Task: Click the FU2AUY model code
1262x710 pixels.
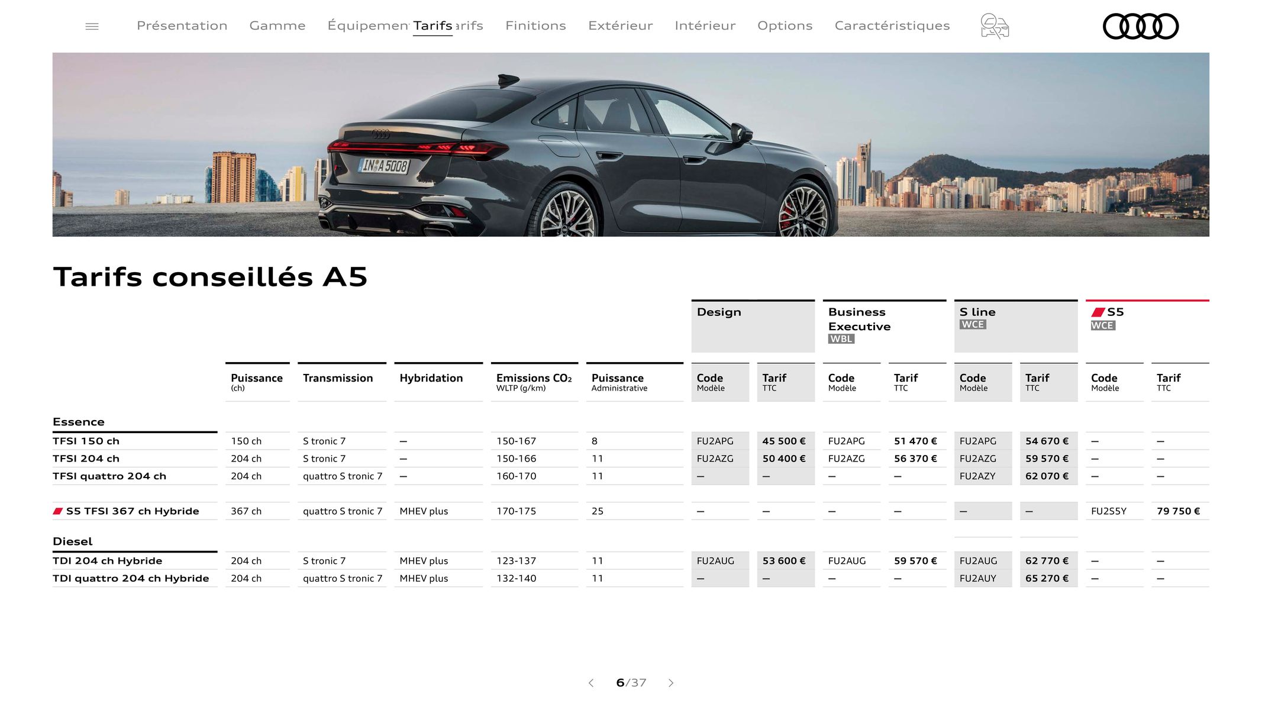Action: coord(977,579)
